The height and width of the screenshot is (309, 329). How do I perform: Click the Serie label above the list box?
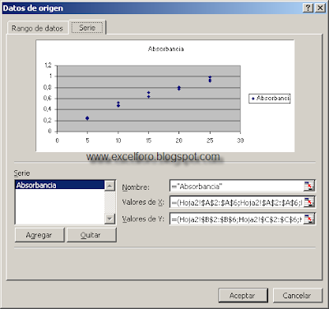21,173
